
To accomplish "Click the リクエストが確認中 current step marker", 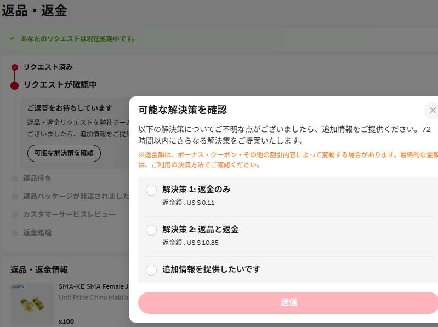I will [15, 85].
